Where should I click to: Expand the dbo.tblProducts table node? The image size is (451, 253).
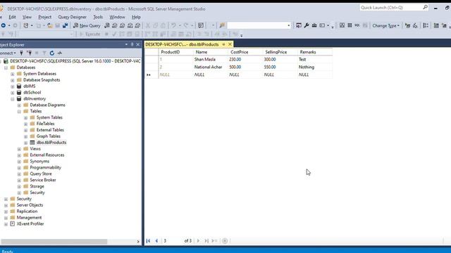coord(25,143)
